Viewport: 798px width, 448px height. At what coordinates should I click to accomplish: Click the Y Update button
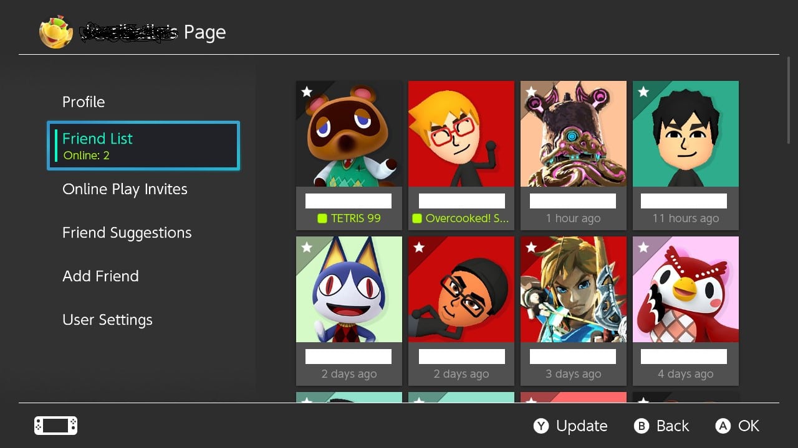570,426
